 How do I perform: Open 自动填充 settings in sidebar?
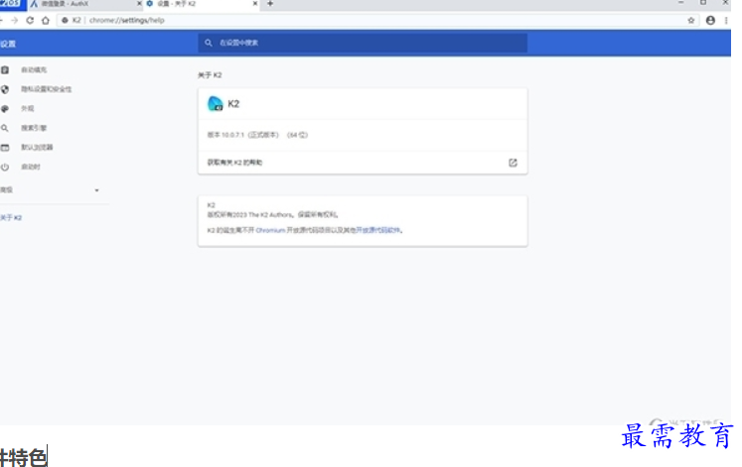[x=34, y=69]
